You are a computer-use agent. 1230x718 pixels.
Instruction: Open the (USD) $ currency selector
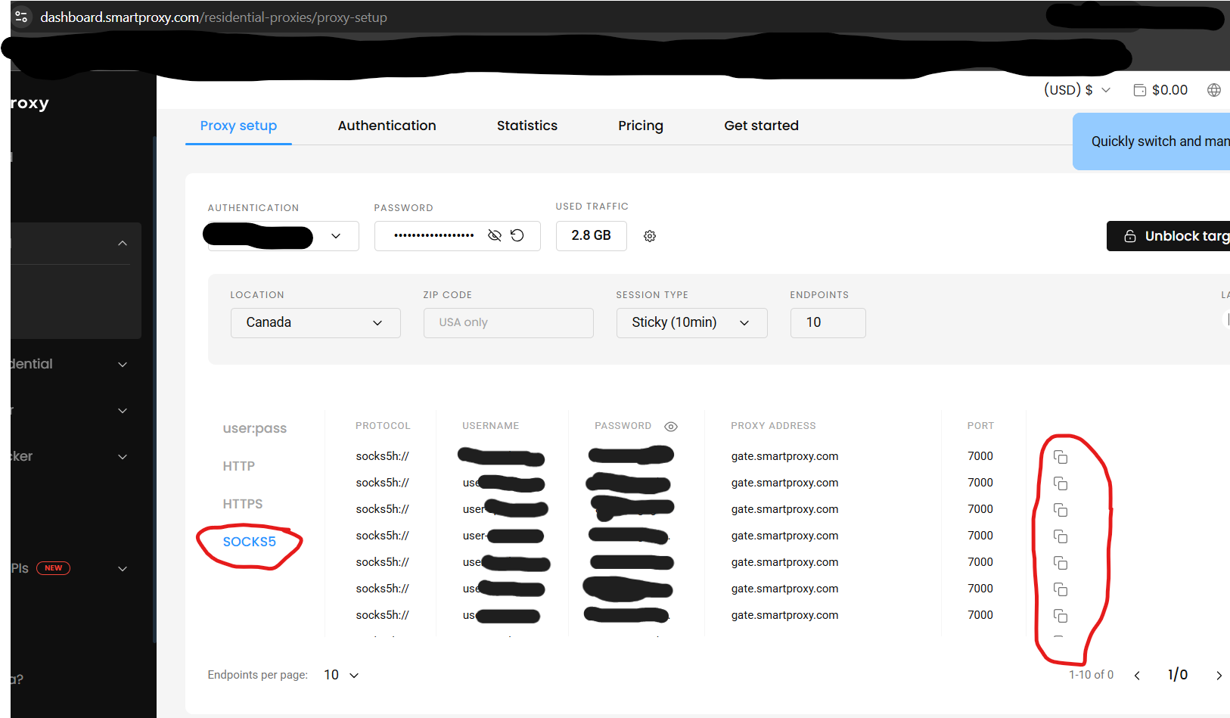click(1077, 90)
